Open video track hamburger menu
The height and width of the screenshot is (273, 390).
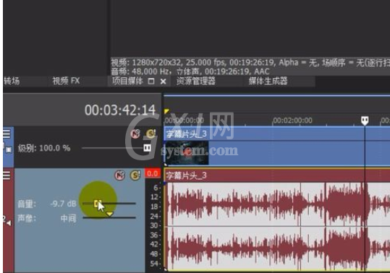coord(7,134)
